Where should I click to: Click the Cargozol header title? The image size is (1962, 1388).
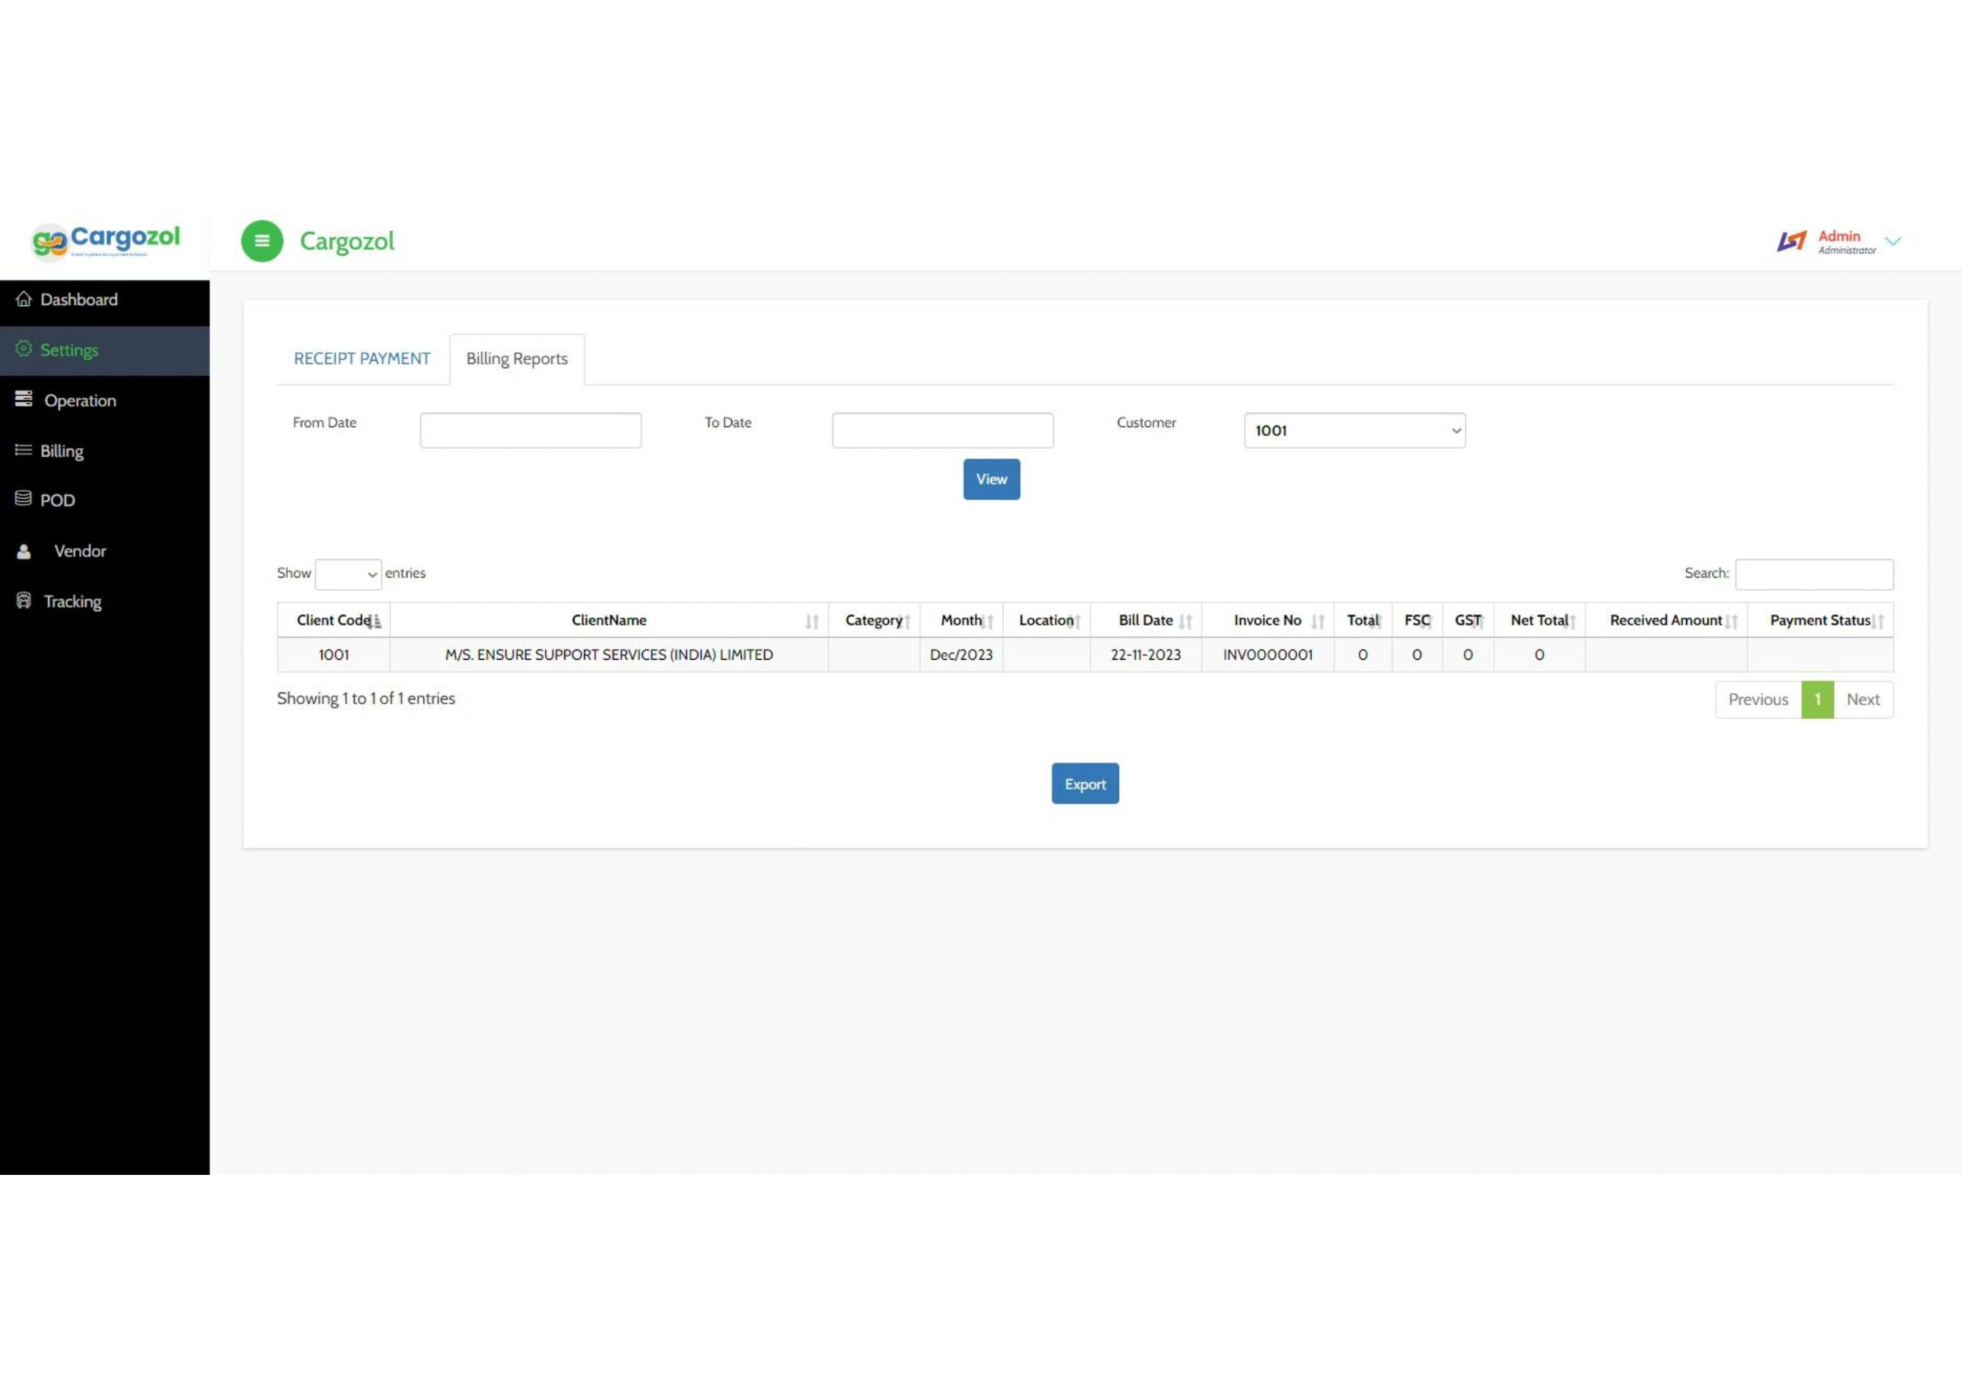(x=347, y=242)
